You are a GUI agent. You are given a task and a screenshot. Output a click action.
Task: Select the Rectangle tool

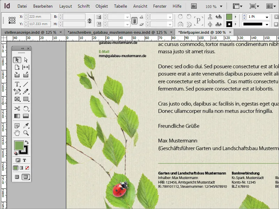pos(26,99)
